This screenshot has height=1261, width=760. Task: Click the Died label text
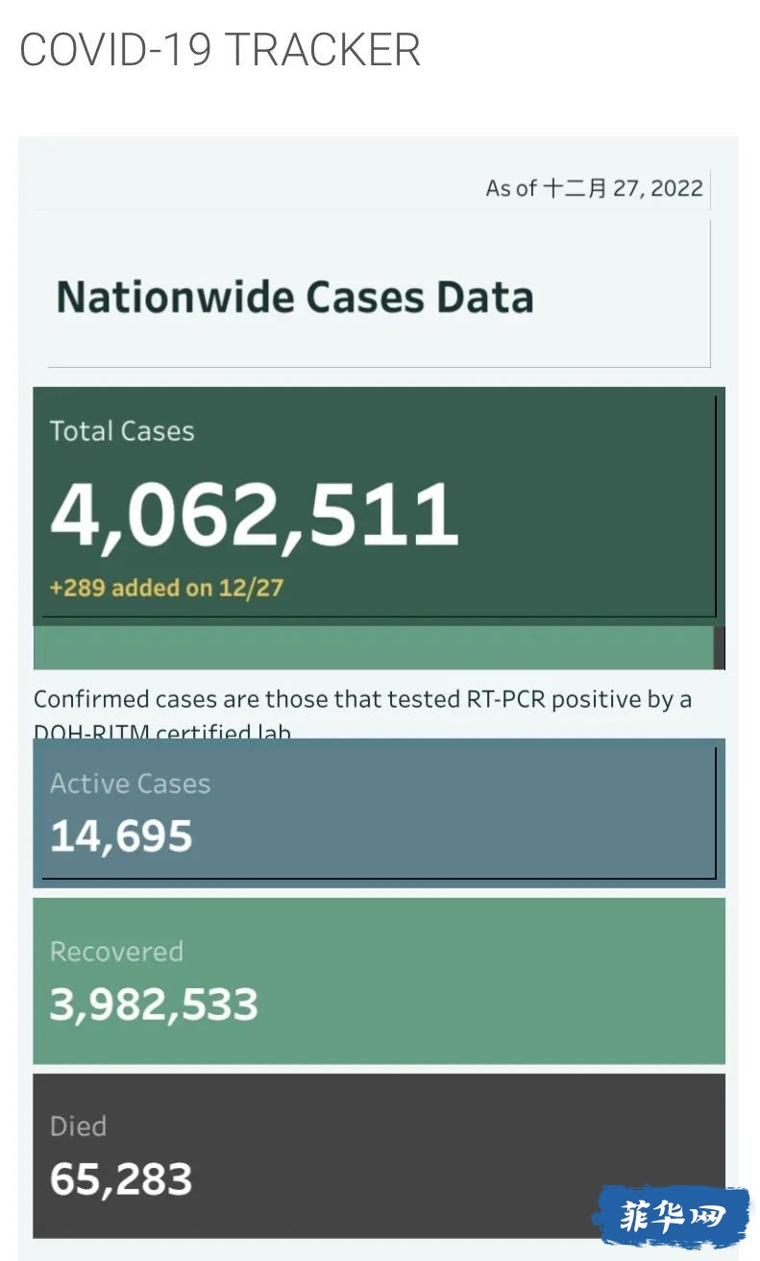point(78,1126)
